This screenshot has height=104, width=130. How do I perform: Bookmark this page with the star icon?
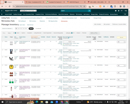click(x=84, y=6)
